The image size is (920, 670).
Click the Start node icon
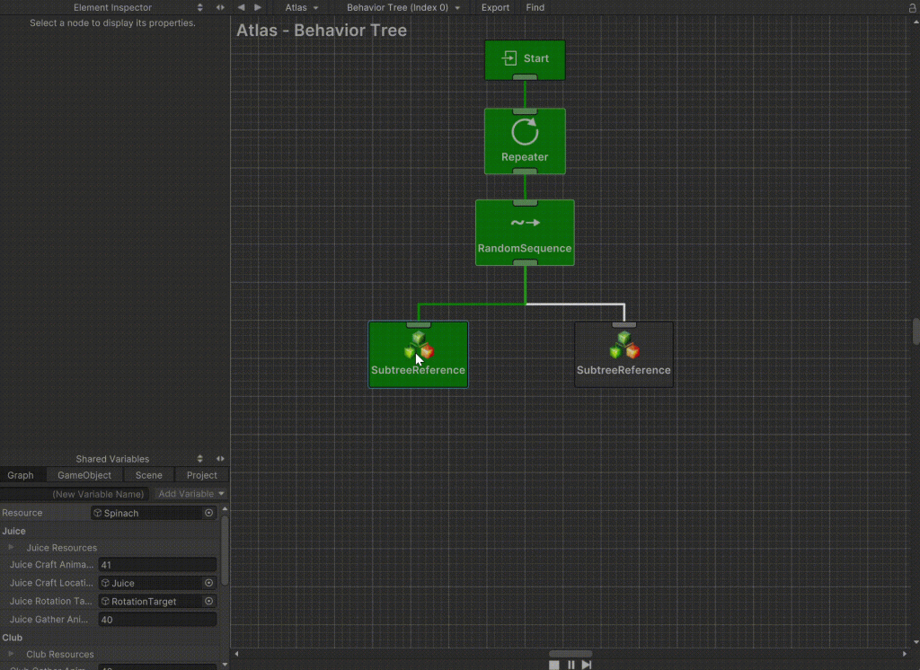coord(509,58)
